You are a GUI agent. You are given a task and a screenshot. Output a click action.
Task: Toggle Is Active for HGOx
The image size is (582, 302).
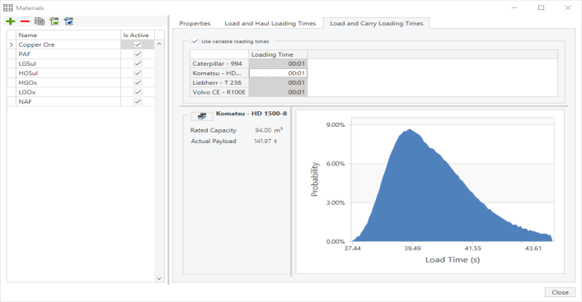[138, 82]
